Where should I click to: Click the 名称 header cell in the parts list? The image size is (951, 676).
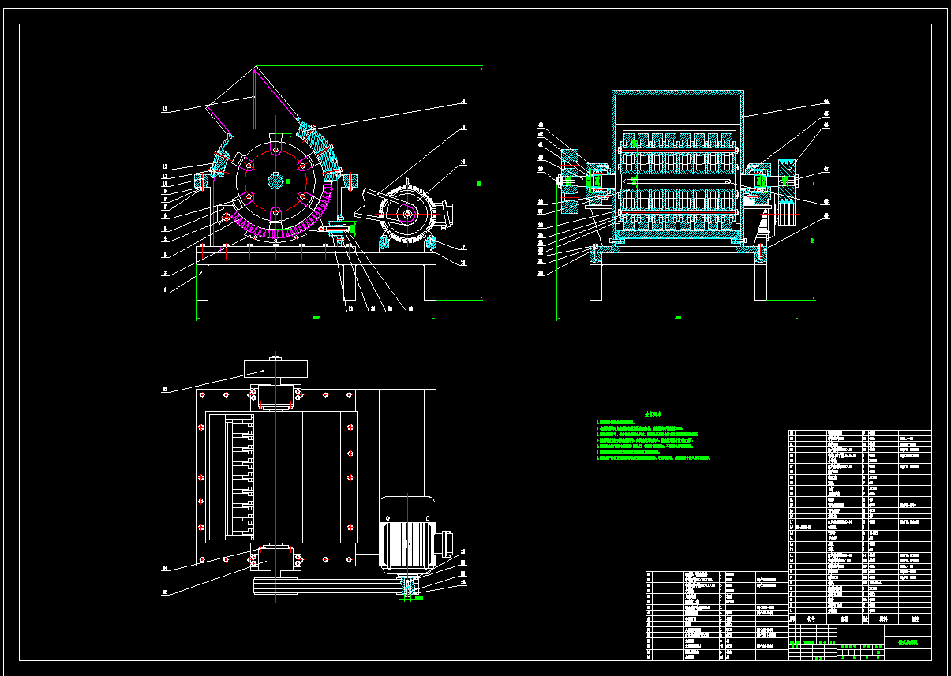tap(844, 619)
